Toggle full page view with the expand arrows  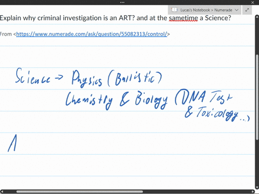(247, 10)
